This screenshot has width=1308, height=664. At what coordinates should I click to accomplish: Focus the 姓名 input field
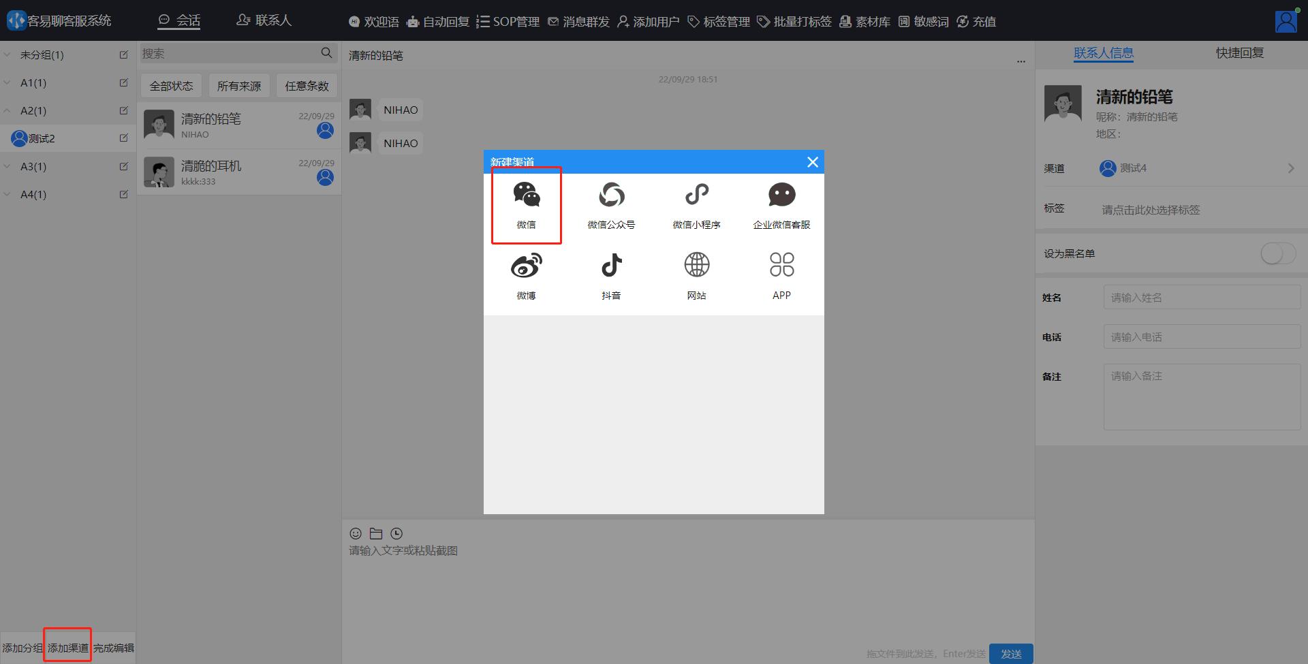(x=1202, y=298)
